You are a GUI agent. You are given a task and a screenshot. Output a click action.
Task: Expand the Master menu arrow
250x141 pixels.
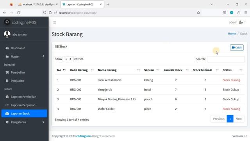coord(43,56)
